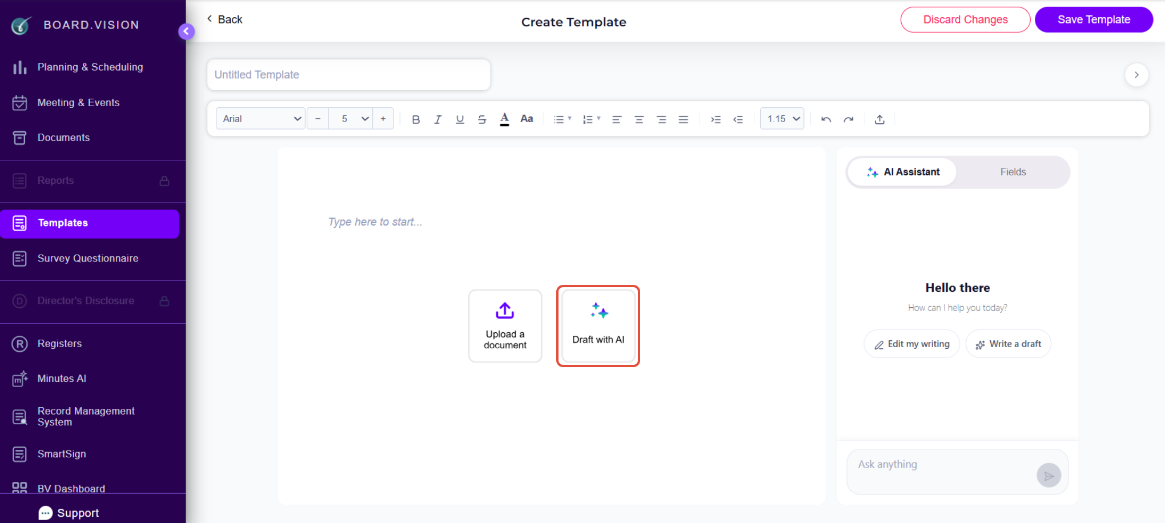
Task: Click the Bold formatting icon
Action: [x=416, y=119]
